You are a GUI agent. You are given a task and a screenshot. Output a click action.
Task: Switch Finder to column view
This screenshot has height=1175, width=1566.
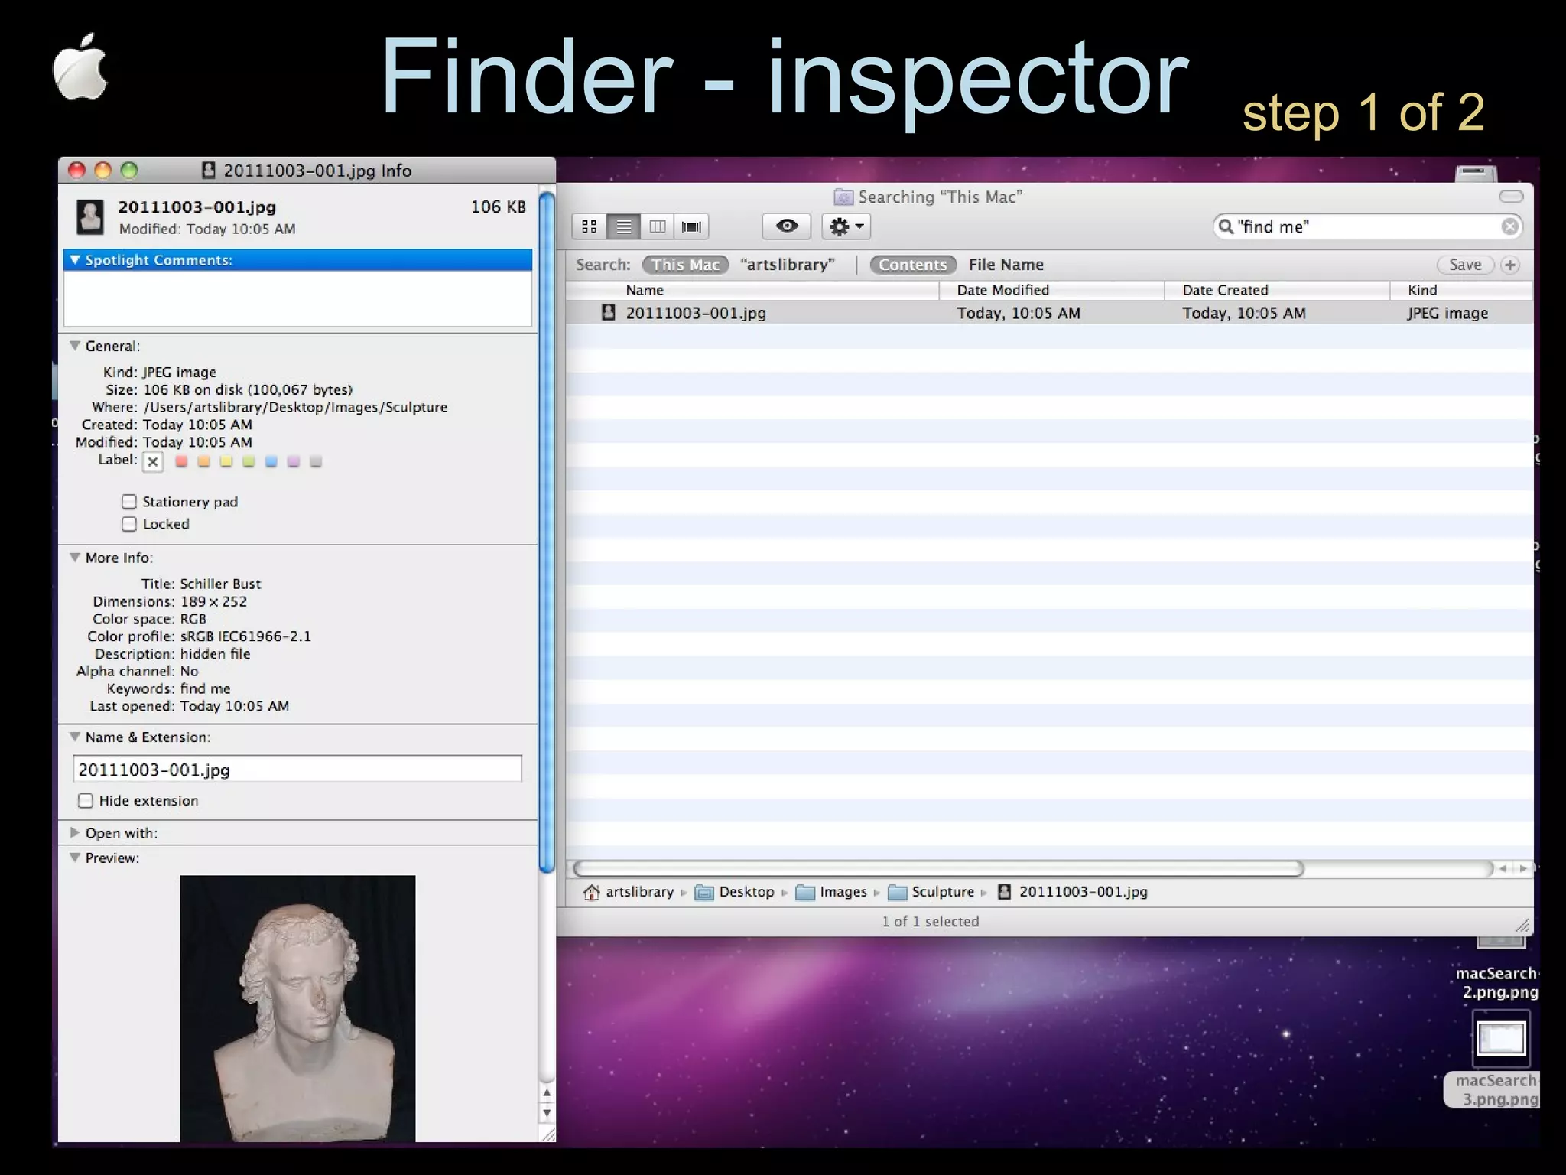[657, 226]
